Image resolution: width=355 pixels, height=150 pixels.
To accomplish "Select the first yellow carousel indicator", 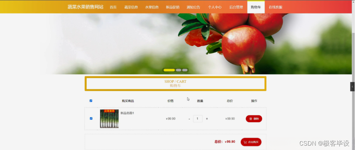I will click(x=169, y=70).
